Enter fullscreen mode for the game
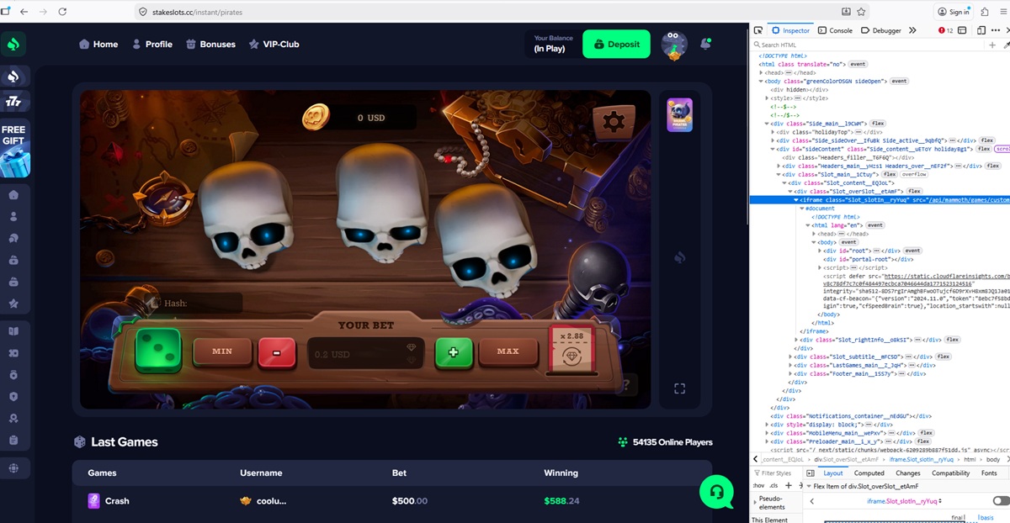1010x523 pixels. click(x=679, y=388)
